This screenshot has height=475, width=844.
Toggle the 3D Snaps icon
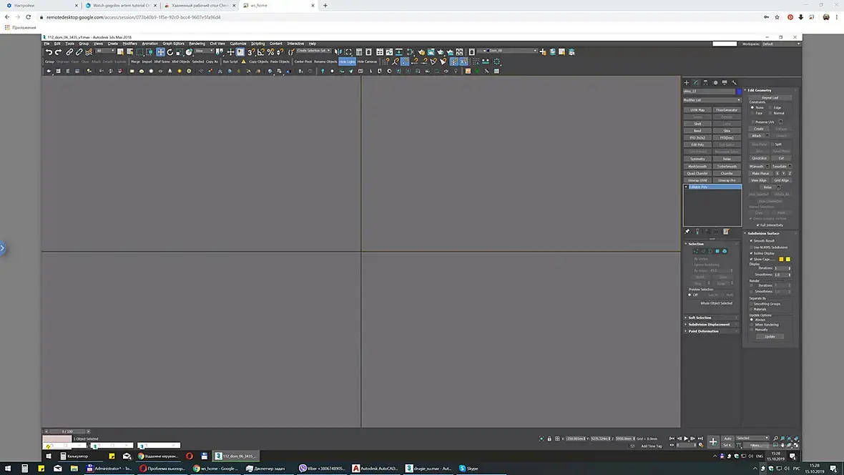coord(251,52)
